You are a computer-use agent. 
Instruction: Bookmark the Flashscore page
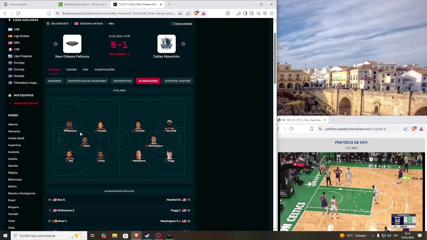pos(49,13)
